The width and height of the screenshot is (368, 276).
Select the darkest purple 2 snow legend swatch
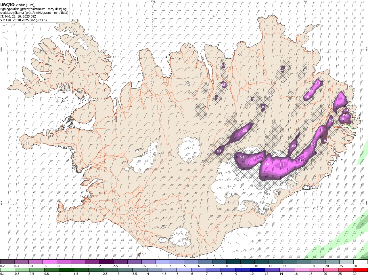click(106, 262)
